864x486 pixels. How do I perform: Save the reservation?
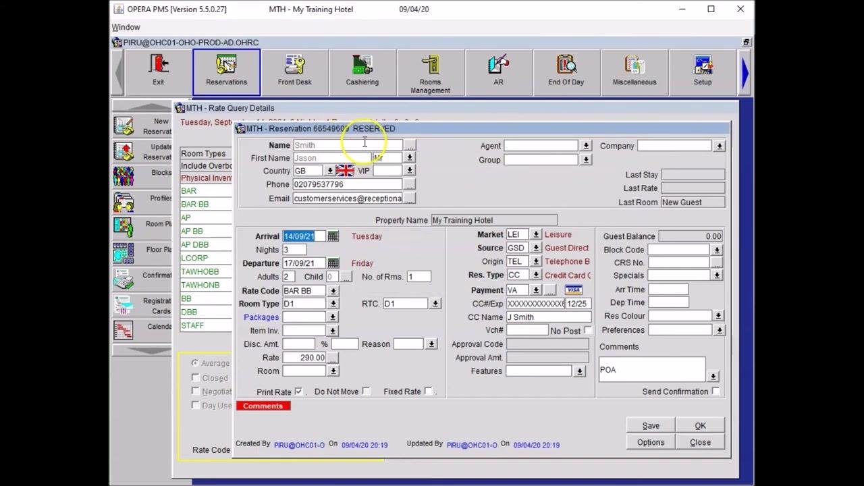(651, 426)
